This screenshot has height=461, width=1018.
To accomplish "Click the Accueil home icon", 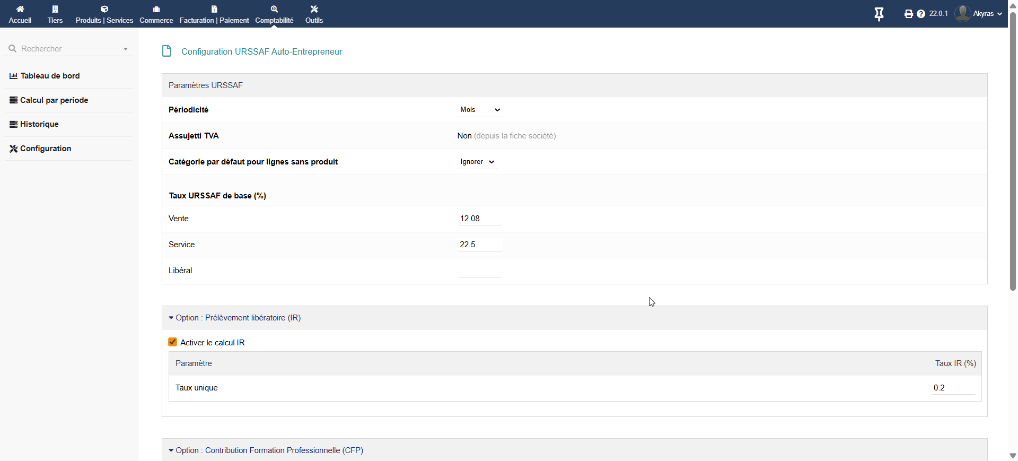I will 20,9.
